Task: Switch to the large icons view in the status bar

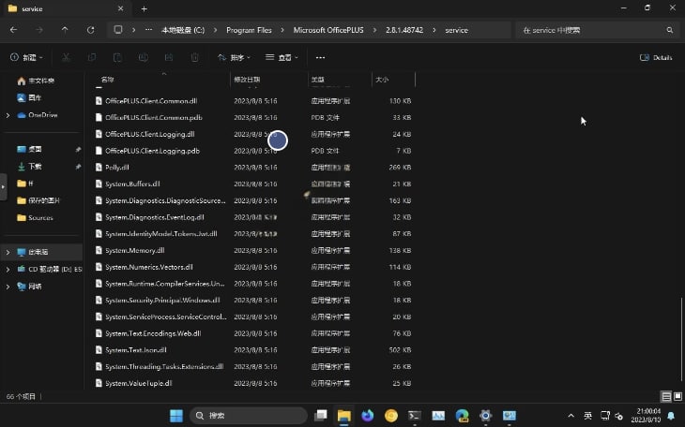Action: pyautogui.click(x=676, y=396)
